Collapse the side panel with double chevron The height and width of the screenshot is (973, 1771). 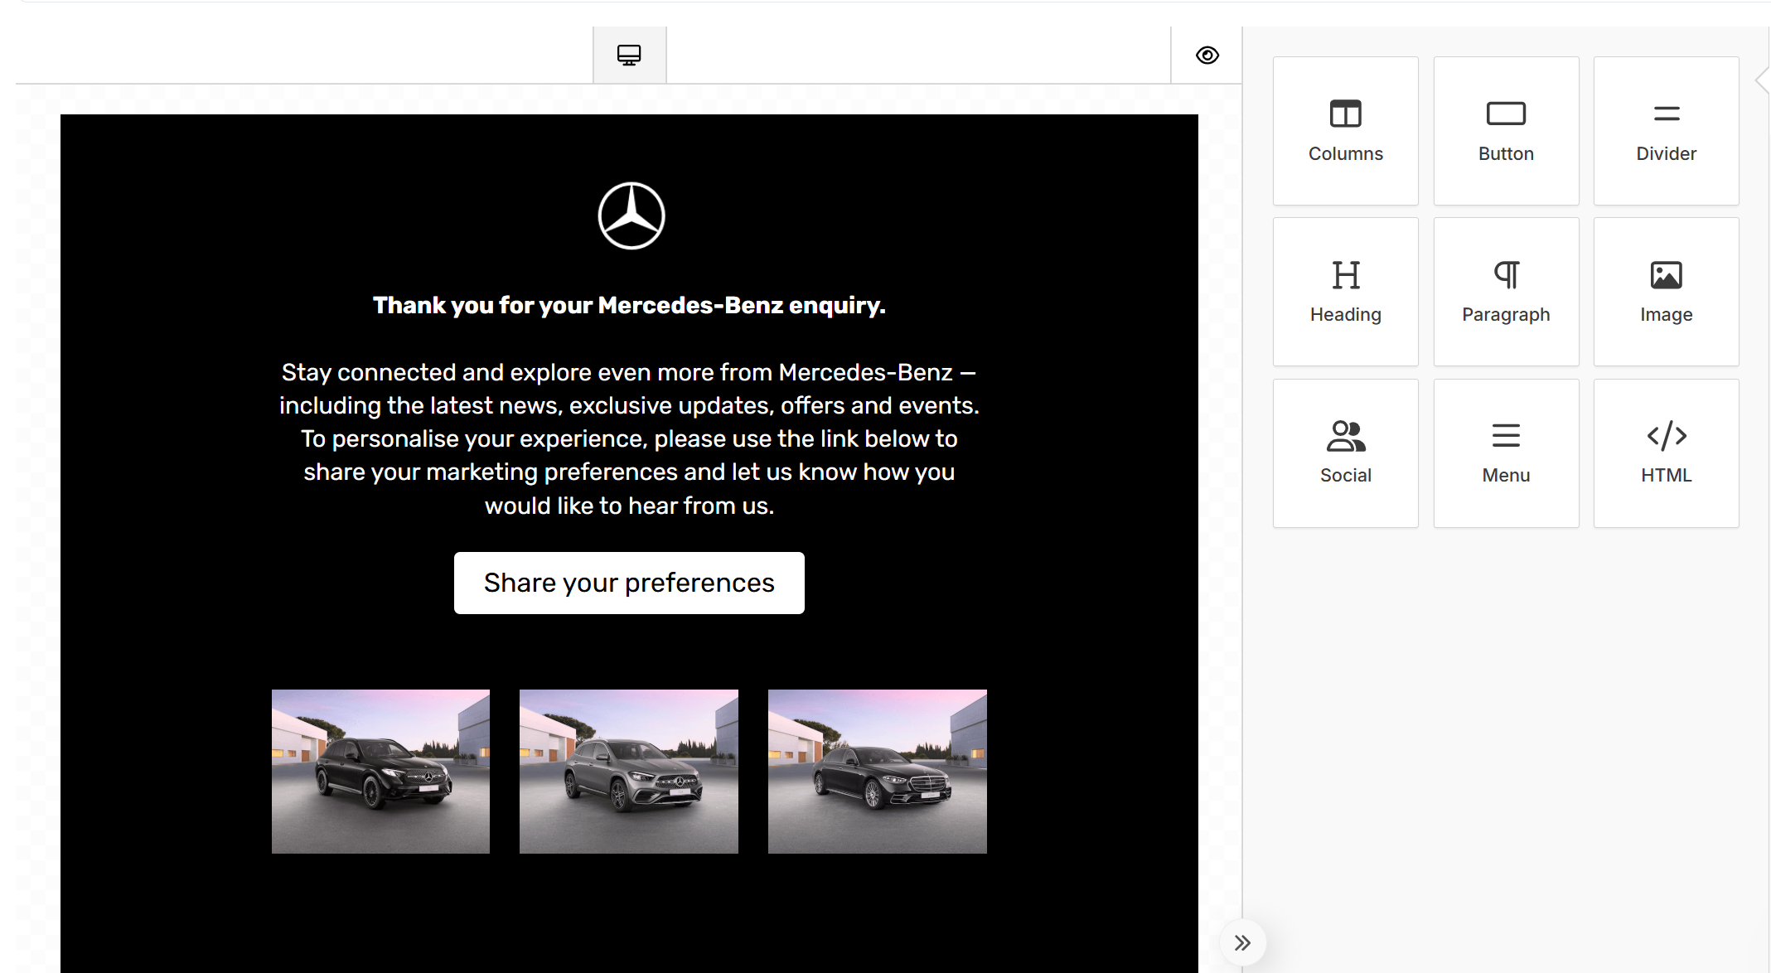tap(1241, 942)
